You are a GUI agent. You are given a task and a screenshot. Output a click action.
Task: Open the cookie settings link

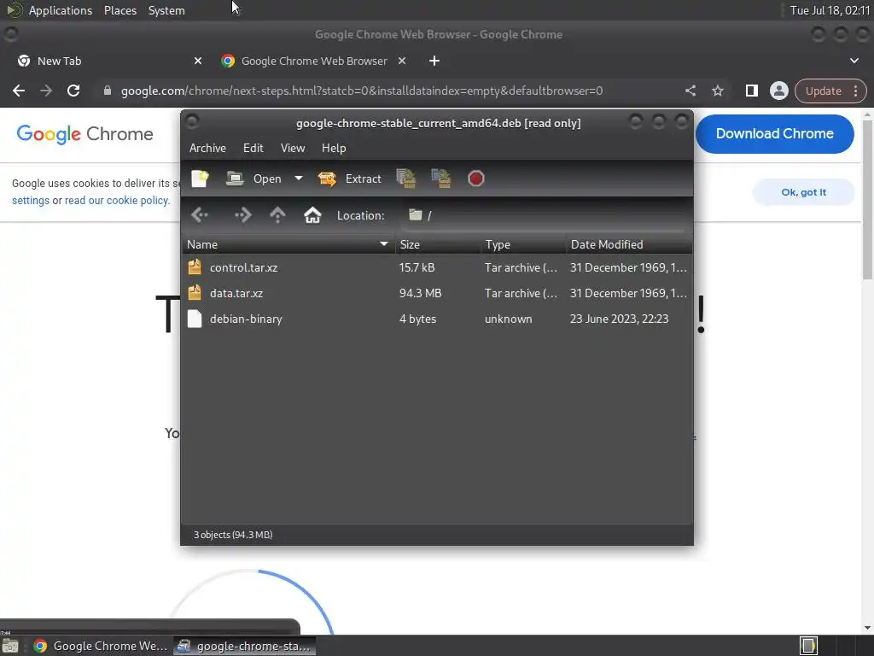click(31, 200)
